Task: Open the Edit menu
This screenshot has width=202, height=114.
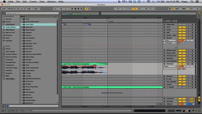Action: click(25, 2)
